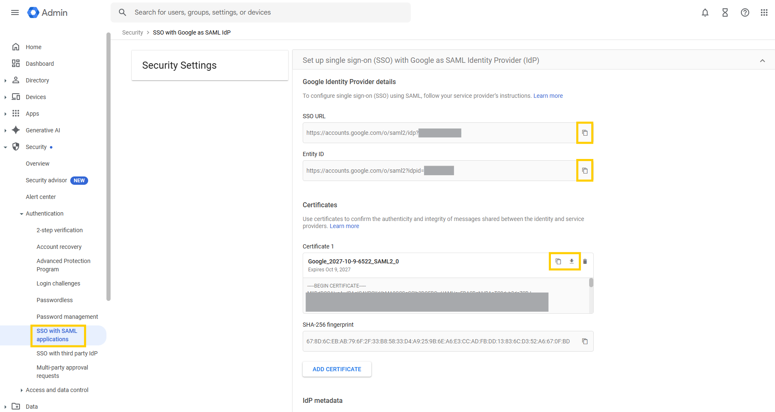Screen dimensions: 775x412
Task: Click Security breadcrumb link
Action: click(x=133, y=32)
